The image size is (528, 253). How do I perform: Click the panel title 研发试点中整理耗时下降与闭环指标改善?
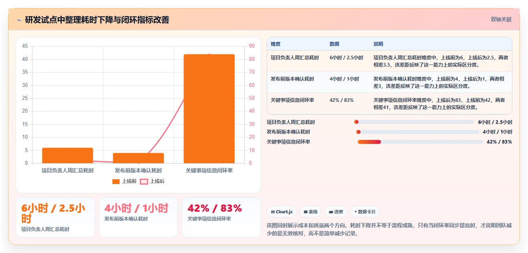coord(97,20)
